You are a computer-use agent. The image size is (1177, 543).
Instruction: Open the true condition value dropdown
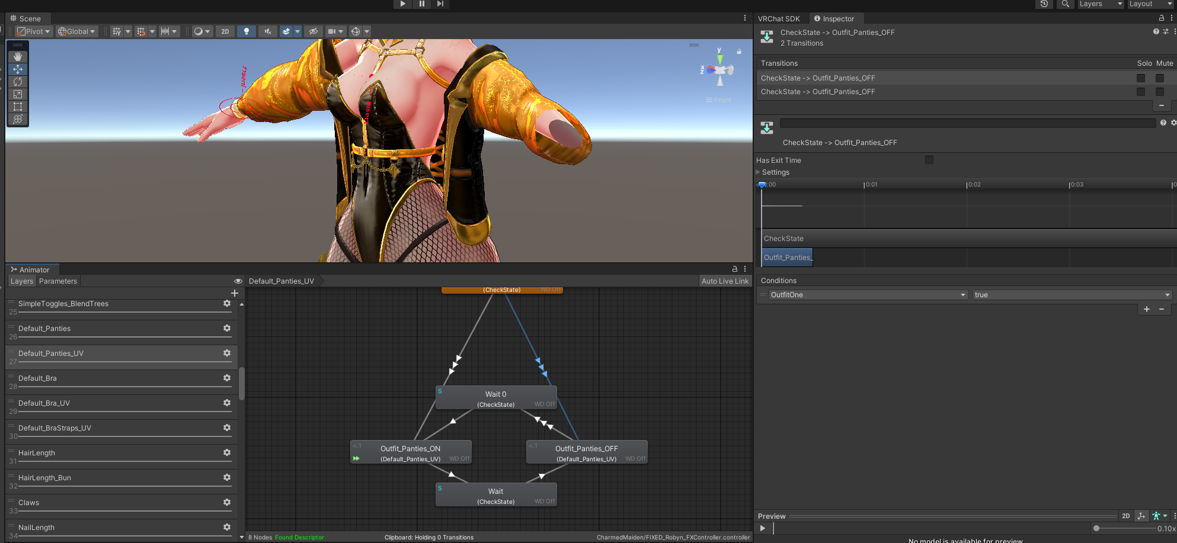click(1072, 295)
